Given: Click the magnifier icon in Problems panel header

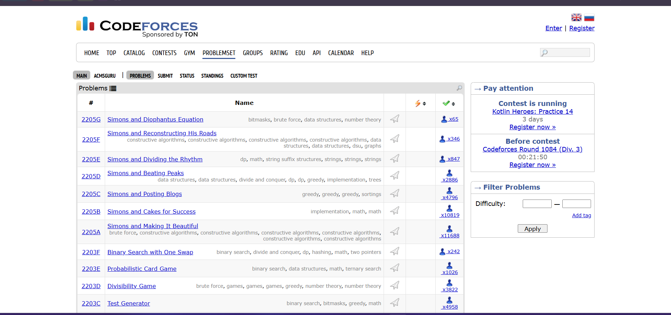Looking at the screenshot, I should tap(459, 88).
